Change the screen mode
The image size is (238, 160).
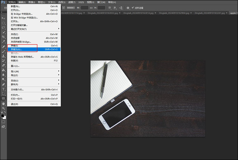(x=3, y=127)
